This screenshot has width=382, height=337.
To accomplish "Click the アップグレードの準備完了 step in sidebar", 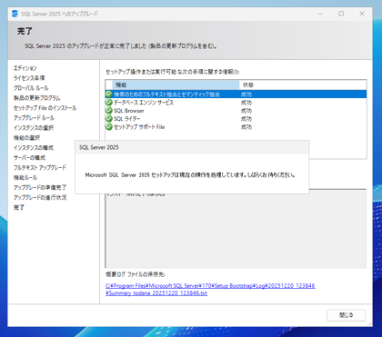I will coord(40,187).
